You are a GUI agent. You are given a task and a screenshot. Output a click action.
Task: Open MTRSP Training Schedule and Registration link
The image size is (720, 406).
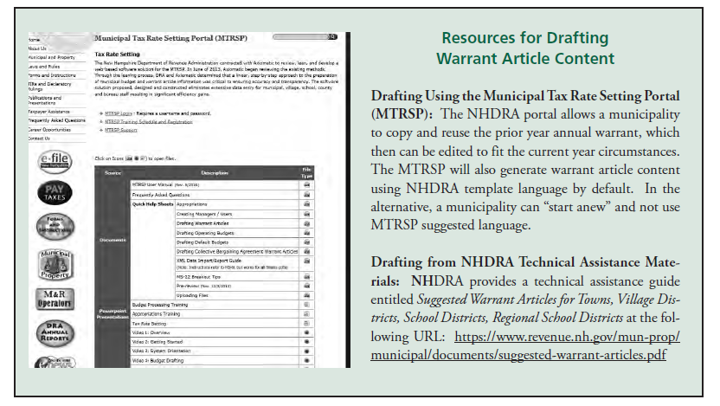[148, 122]
